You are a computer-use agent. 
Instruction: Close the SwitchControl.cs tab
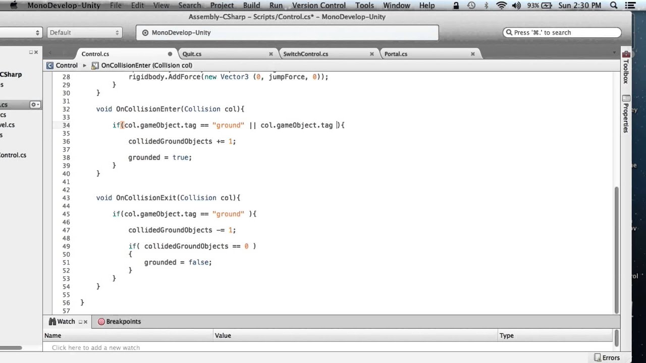click(372, 54)
